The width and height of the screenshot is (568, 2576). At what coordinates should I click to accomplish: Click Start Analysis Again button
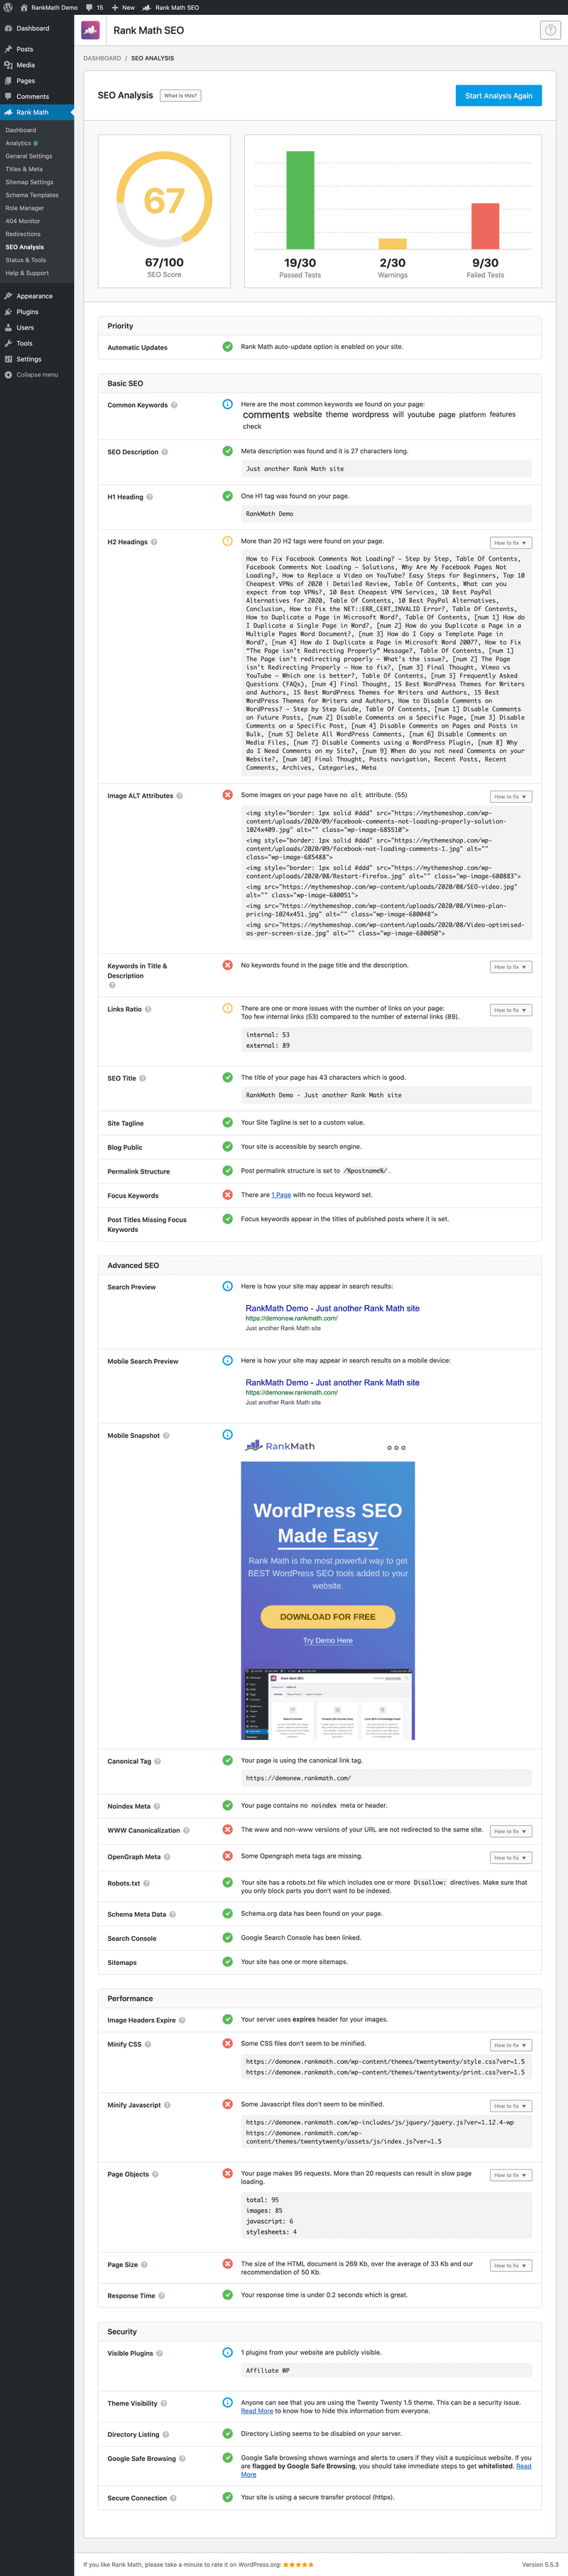click(x=499, y=95)
